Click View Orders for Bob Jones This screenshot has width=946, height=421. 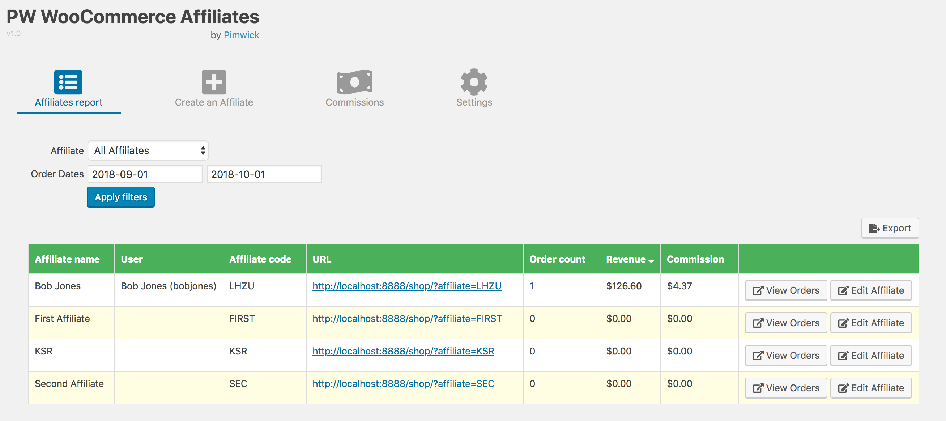(785, 290)
